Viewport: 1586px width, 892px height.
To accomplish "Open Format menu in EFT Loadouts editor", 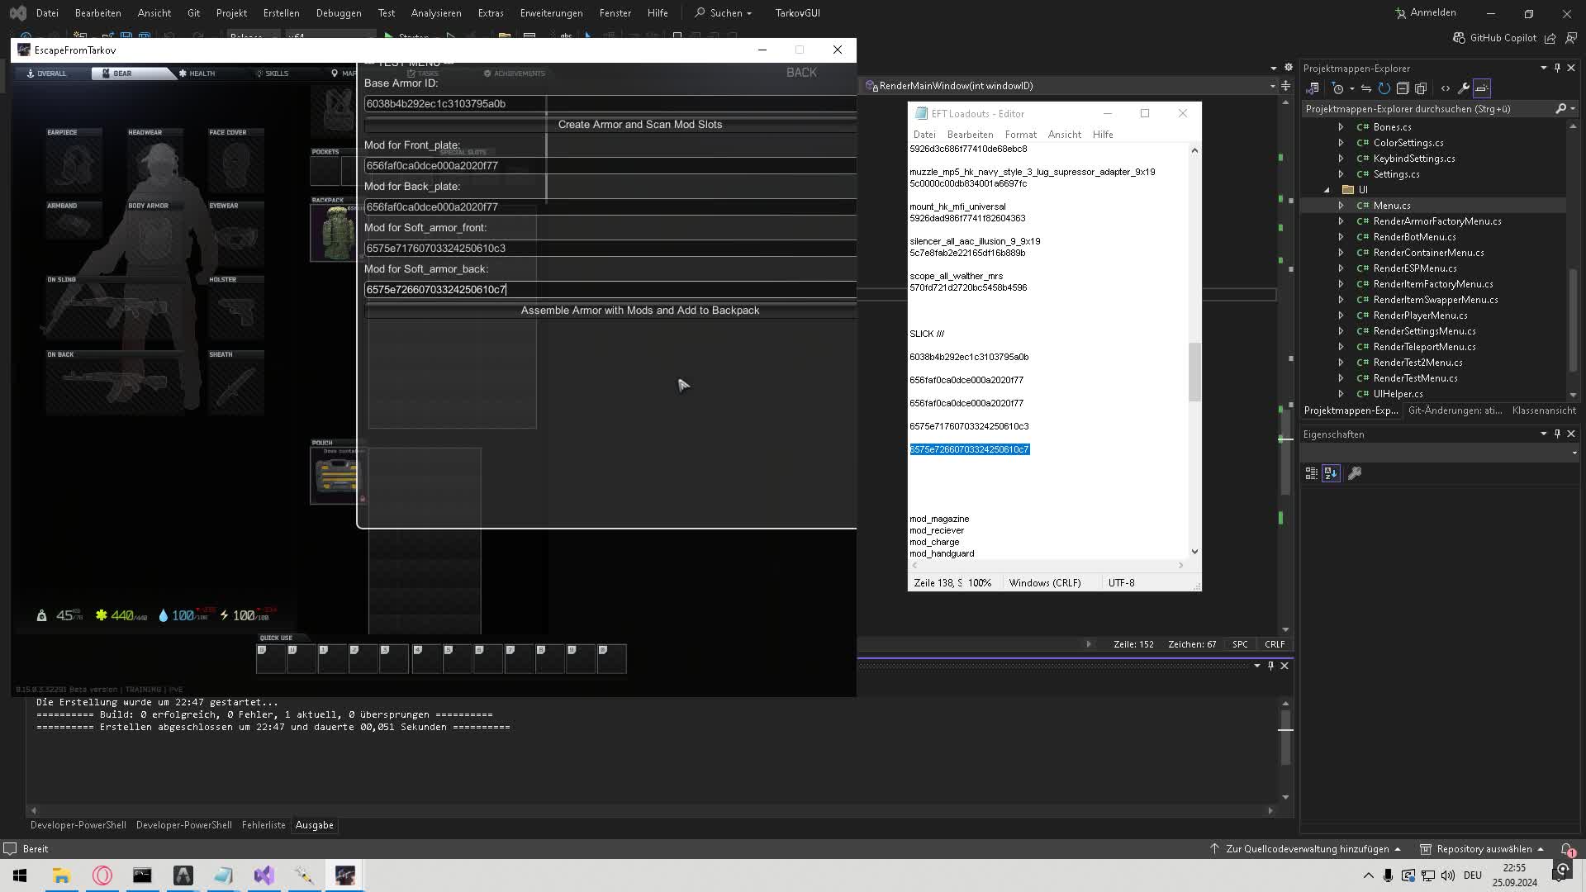I will (1020, 135).
